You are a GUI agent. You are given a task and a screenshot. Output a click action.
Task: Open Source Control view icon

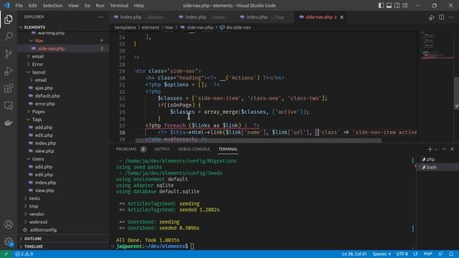[9, 54]
